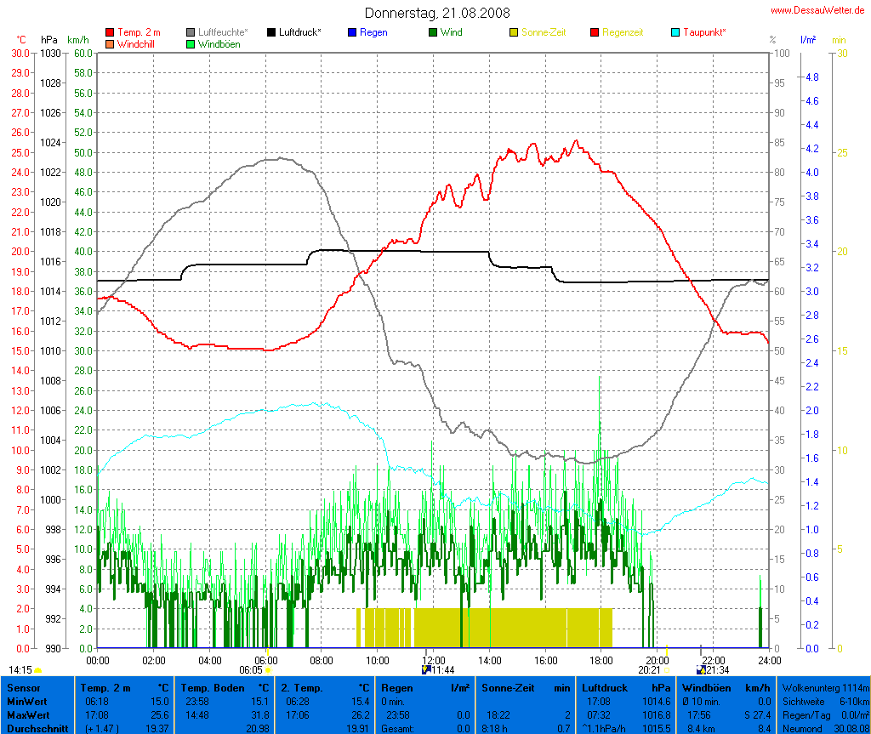Click the gray Luftfeuchte legend square

tap(191, 32)
